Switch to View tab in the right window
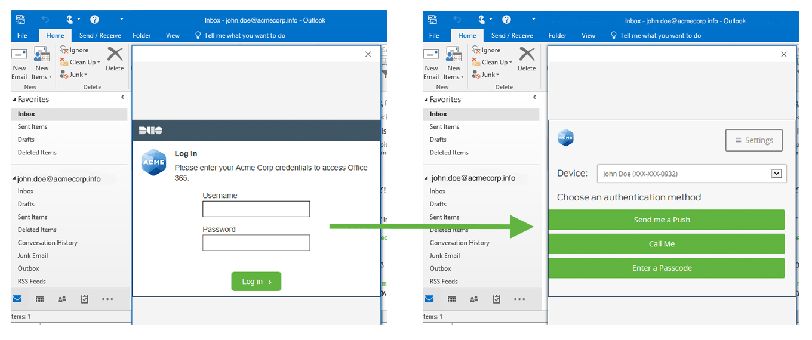This screenshot has height=340, width=812. tap(588, 35)
